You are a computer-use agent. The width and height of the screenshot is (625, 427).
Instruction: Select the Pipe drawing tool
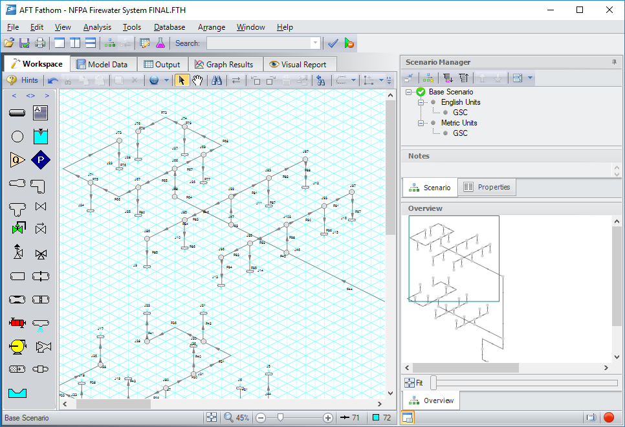[17, 113]
